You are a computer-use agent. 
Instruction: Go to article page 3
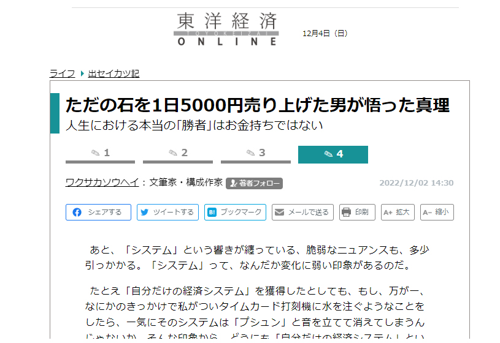[255, 154]
